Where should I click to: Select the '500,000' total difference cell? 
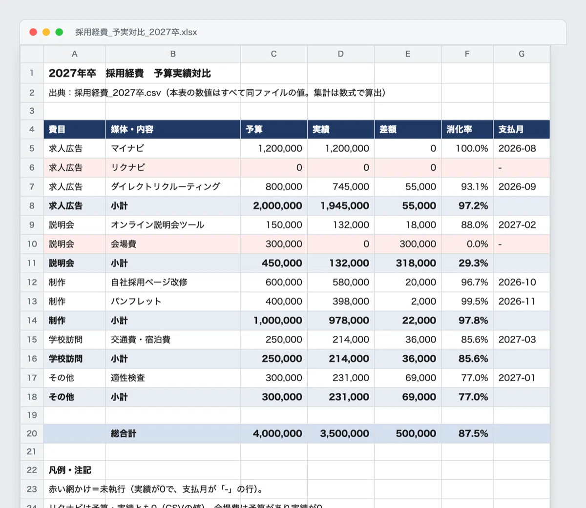(408, 433)
